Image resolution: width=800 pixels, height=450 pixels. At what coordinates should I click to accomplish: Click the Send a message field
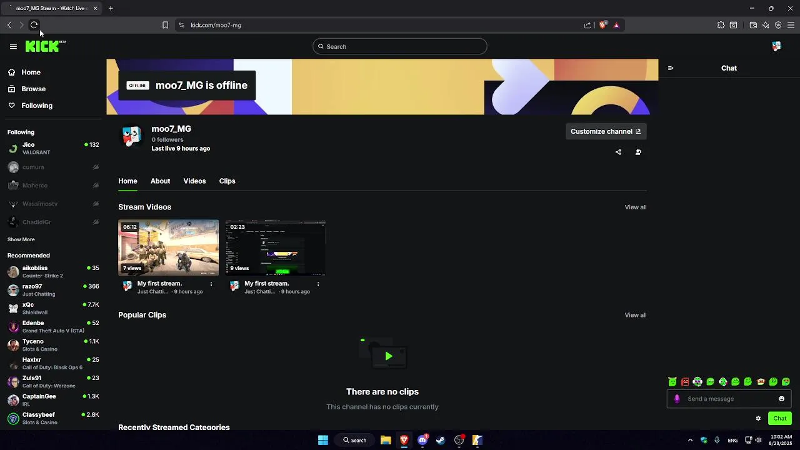(728, 399)
